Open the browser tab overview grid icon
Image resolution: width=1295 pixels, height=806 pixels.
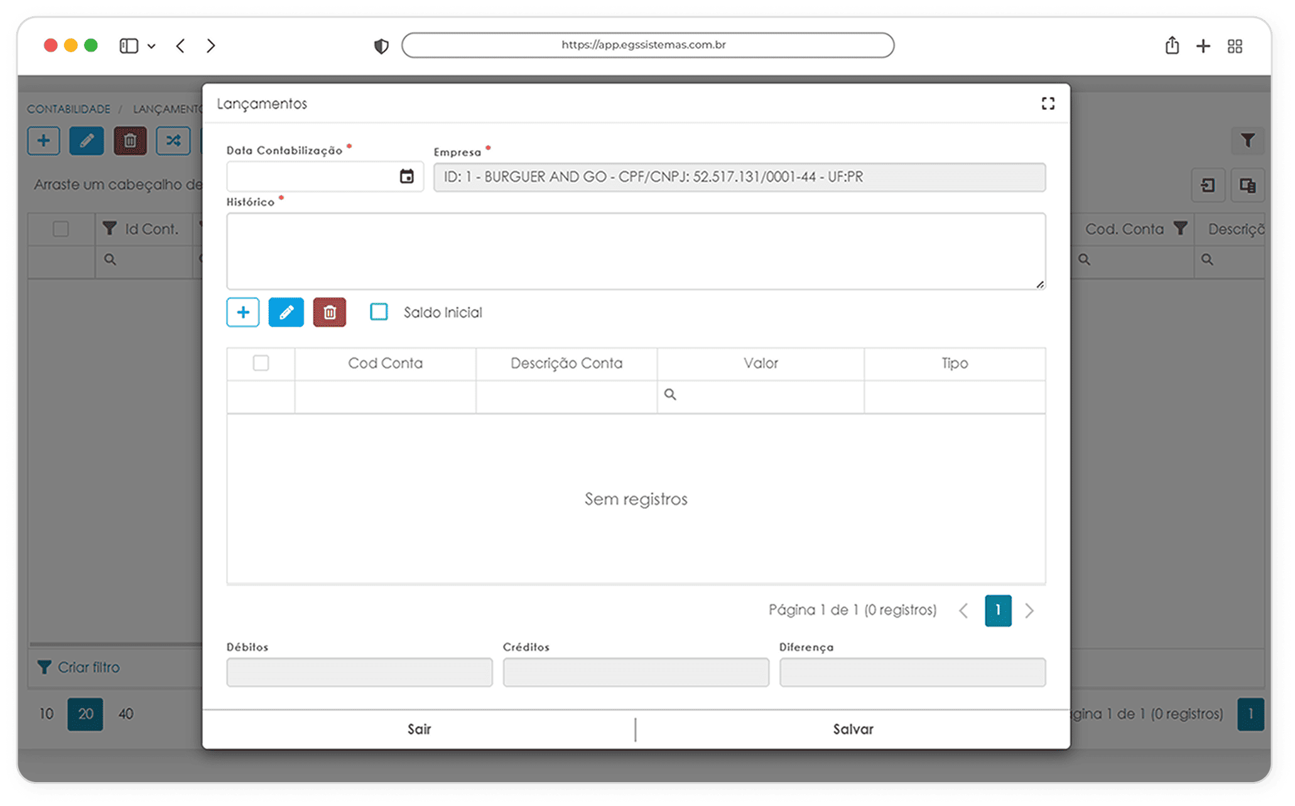point(1235,46)
